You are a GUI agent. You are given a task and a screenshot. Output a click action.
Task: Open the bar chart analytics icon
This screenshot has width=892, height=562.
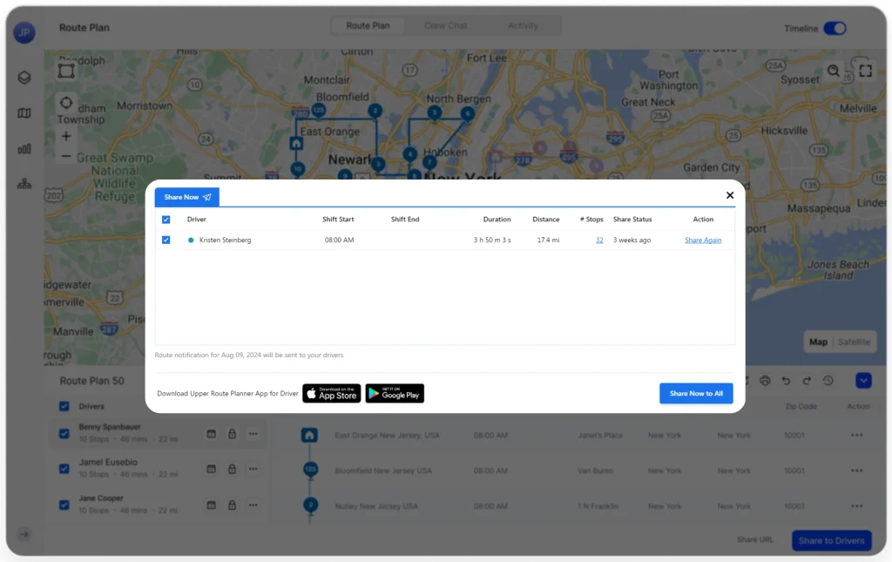[x=24, y=149]
